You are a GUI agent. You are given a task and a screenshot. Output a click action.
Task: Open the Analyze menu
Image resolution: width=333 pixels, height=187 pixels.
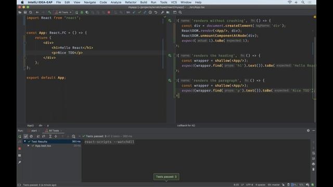tap(116, 2)
